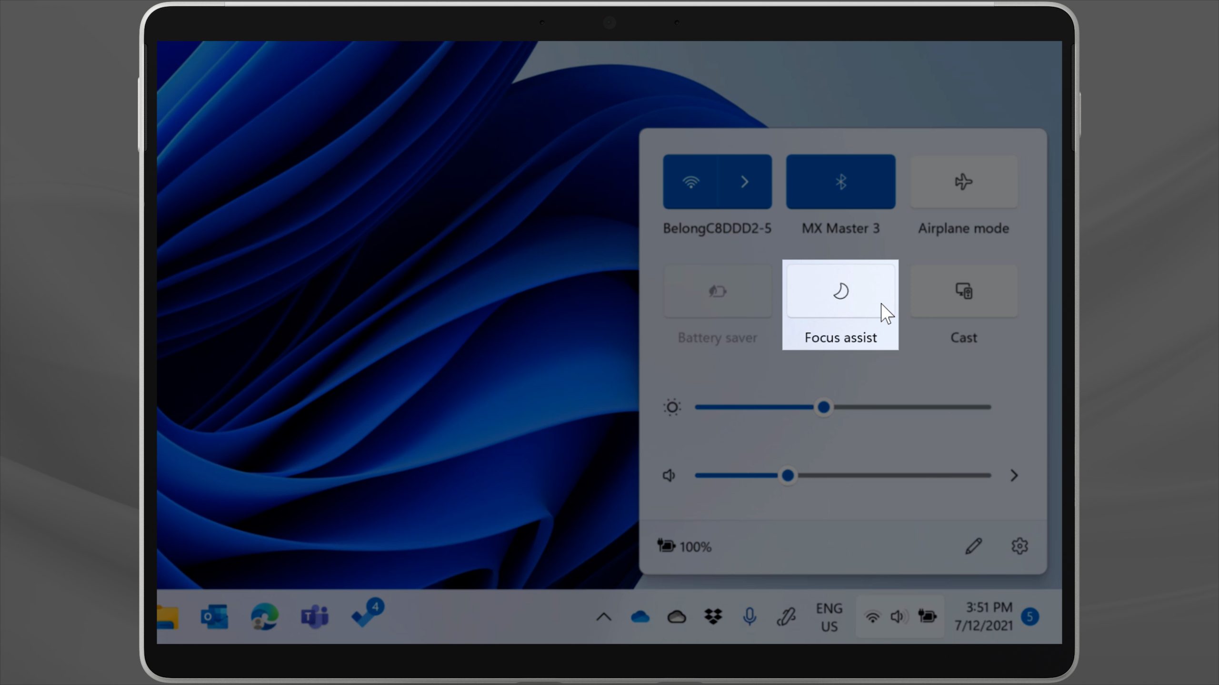The image size is (1219, 685).
Task: Toggle Wi-Fi using the wireless tile
Action: 690,182
